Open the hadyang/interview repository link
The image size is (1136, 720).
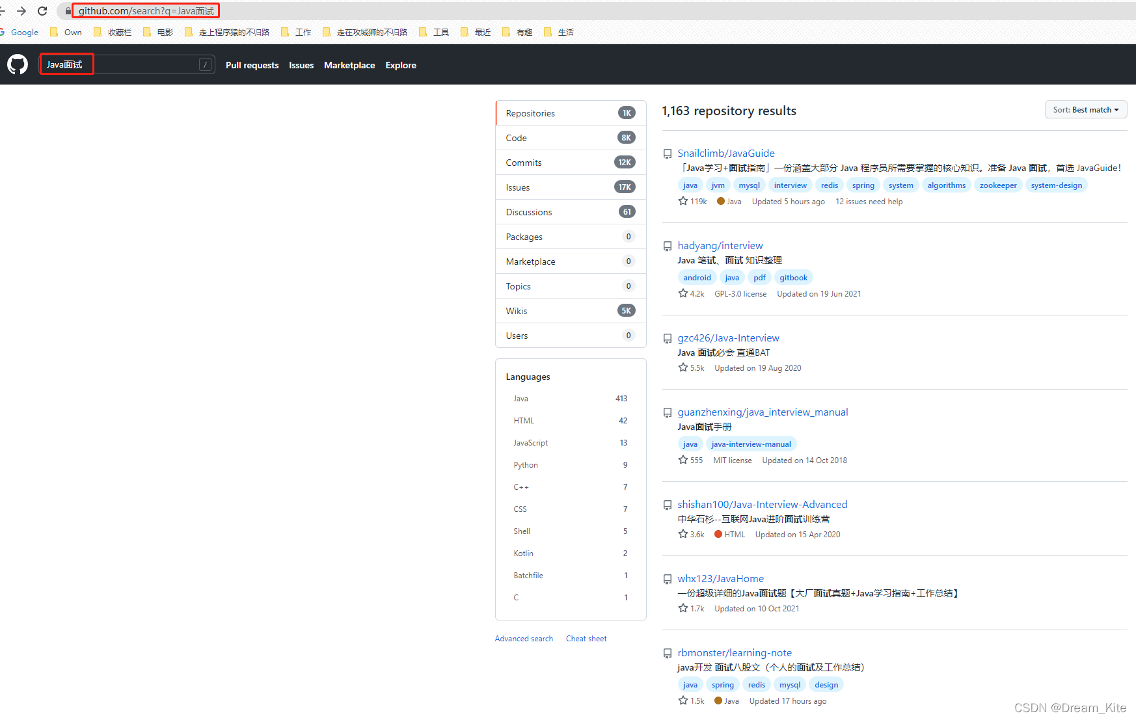[x=720, y=246]
